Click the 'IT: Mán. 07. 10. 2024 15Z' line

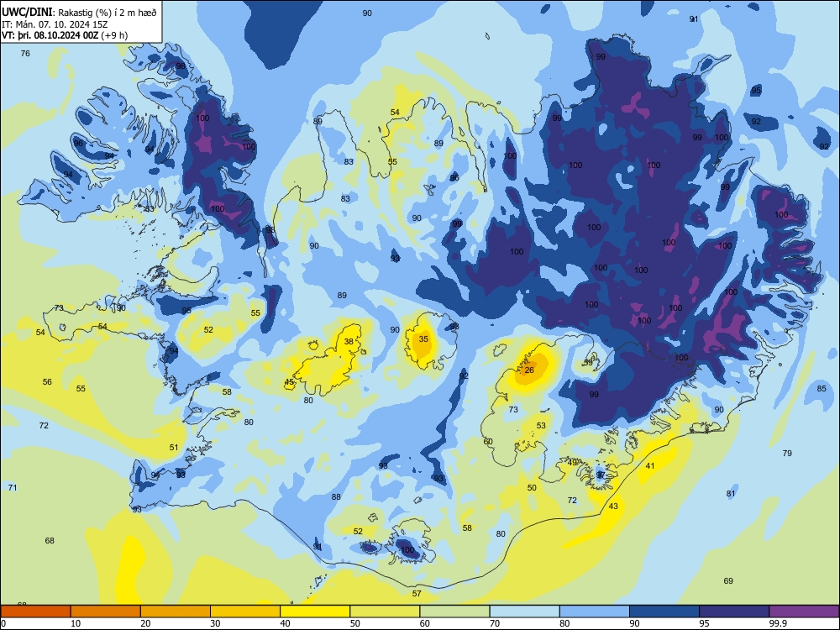point(55,24)
